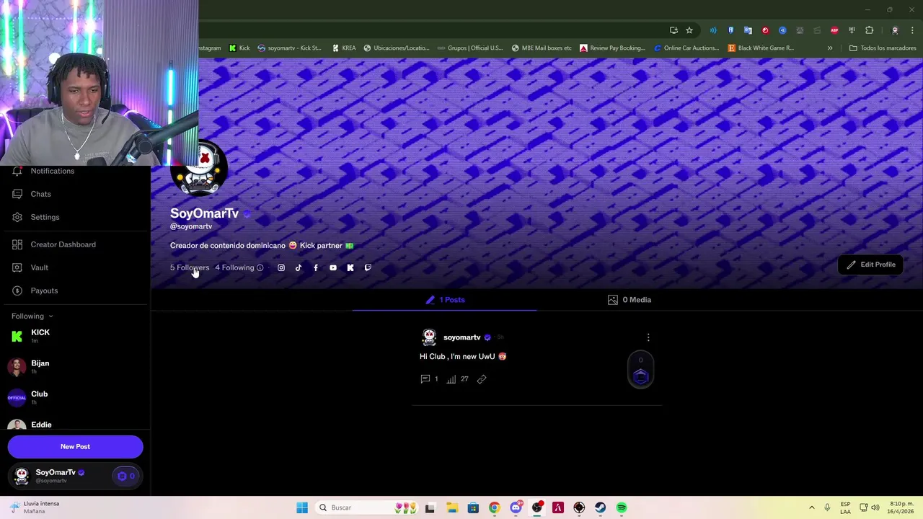Open the AdBlock Plus extension icon
The width and height of the screenshot is (923, 519).
tap(834, 30)
